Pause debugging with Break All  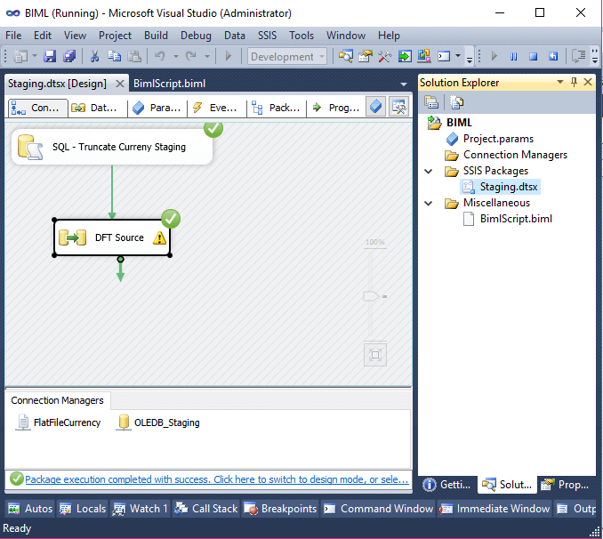point(513,57)
